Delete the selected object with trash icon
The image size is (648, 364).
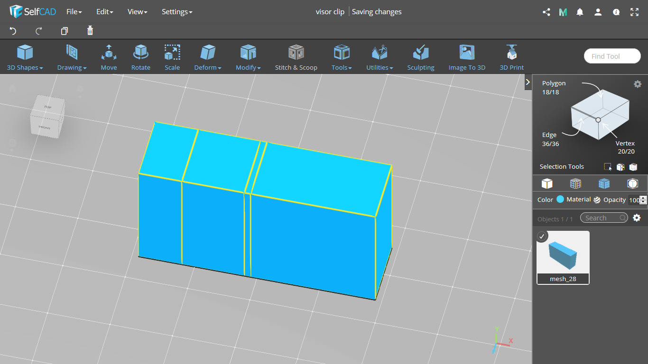click(x=90, y=31)
